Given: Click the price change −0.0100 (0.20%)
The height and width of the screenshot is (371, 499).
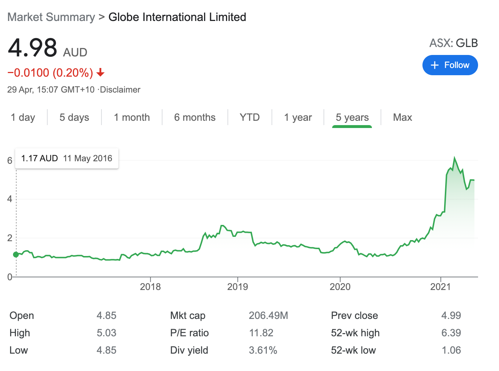Looking at the screenshot, I should click(51, 73).
